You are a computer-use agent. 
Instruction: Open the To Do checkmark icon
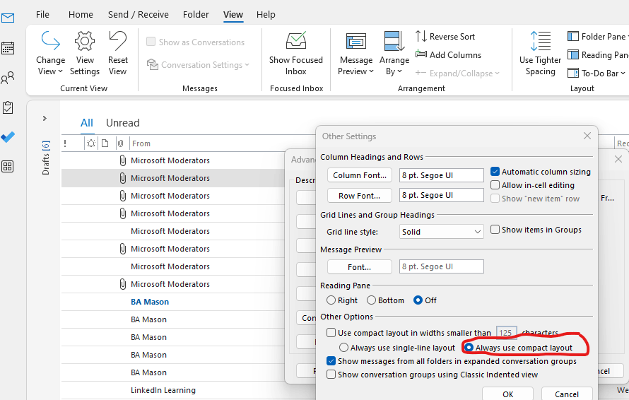8,137
